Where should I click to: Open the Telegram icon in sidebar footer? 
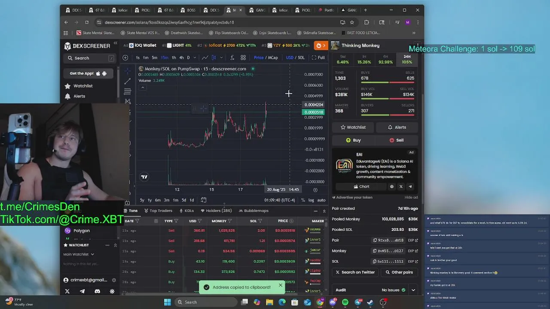point(82,291)
